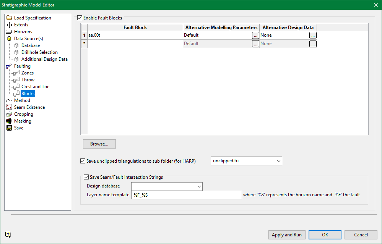Go to the Throw page in tree
The image size is (382, 244).
click(x=28, y=80)
